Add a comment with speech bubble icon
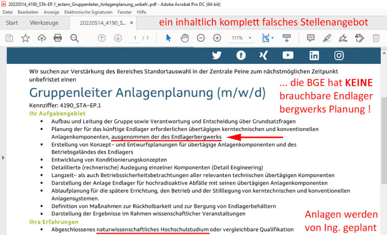 [311, 38]
